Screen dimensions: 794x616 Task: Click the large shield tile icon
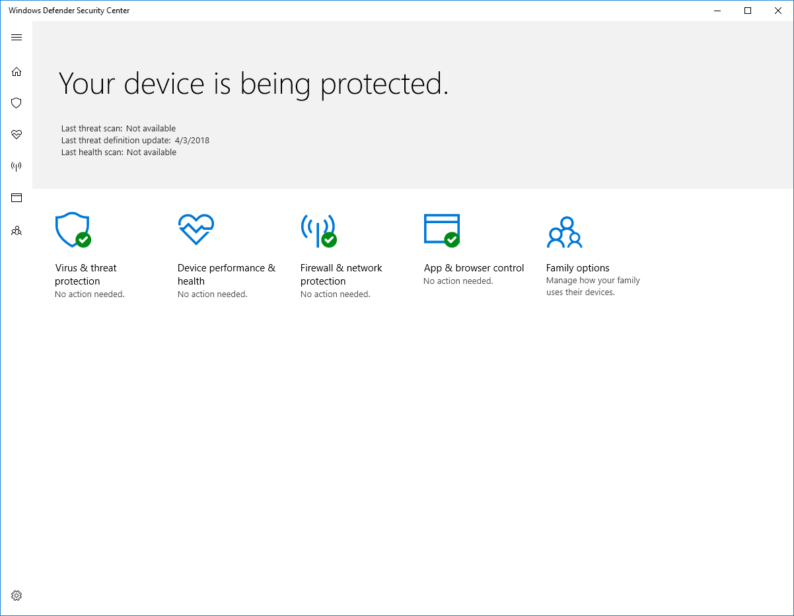click(x=72, y=230)
